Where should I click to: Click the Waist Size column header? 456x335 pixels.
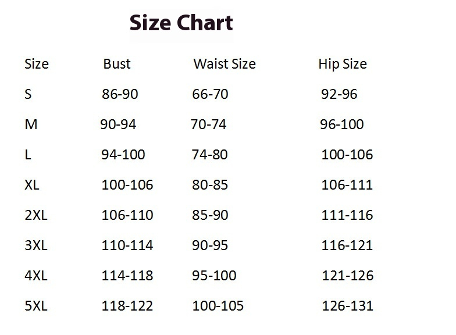(x=225, y=64)
